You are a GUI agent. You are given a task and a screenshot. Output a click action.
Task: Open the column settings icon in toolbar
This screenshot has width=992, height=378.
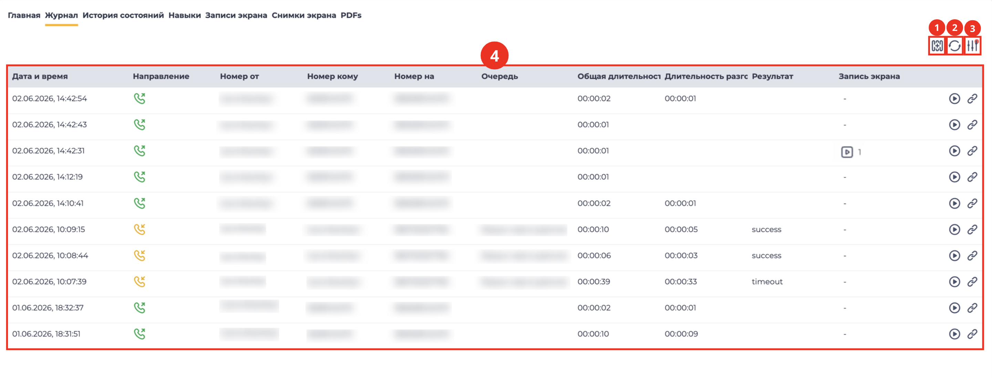click(x=937, y=46)
